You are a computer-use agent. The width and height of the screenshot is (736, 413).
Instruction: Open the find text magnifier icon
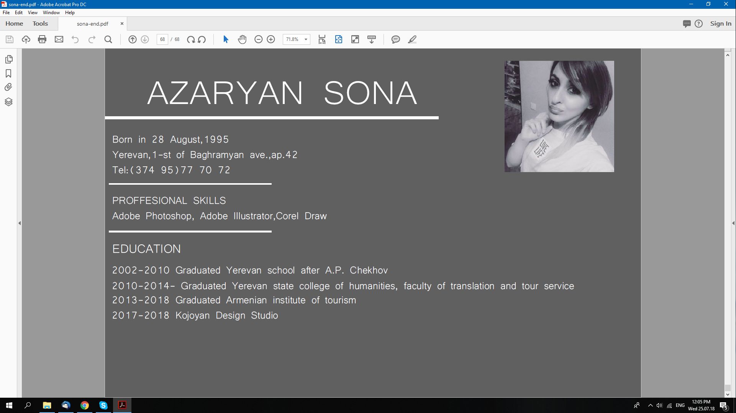[x=108, y=39]
